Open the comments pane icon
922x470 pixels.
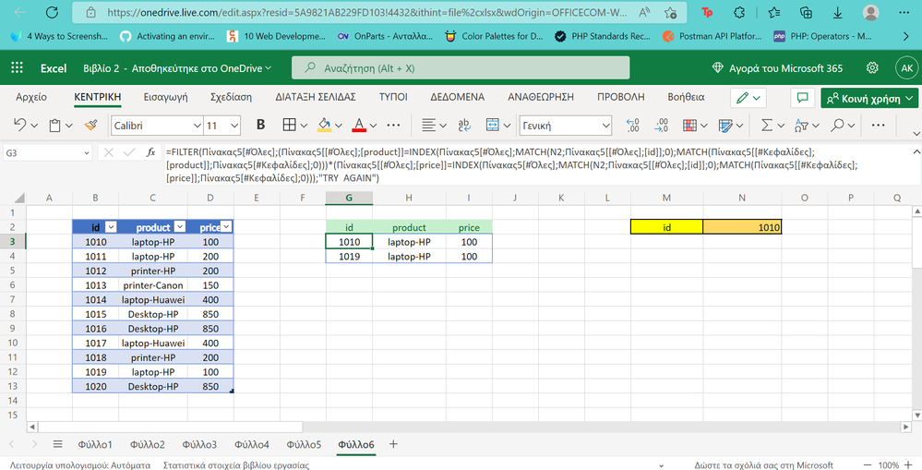[x=802, y=98]
